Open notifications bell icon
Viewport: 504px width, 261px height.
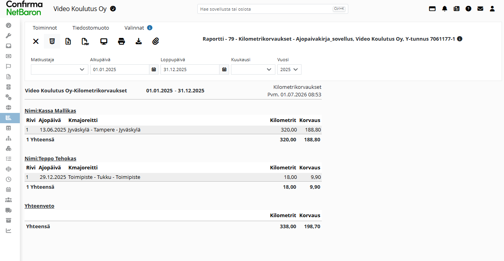pyautogui.click(x=445, y=9)
